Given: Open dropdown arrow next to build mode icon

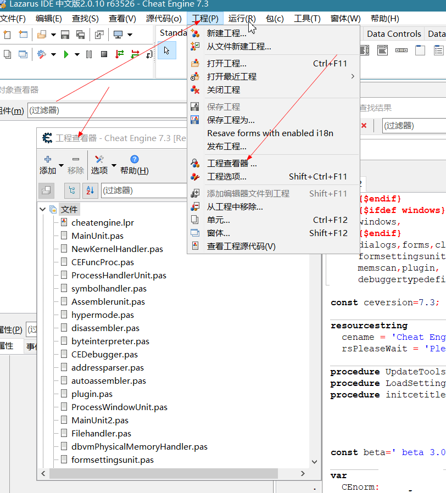Looking at the screenshot, I should coord(53,55).
